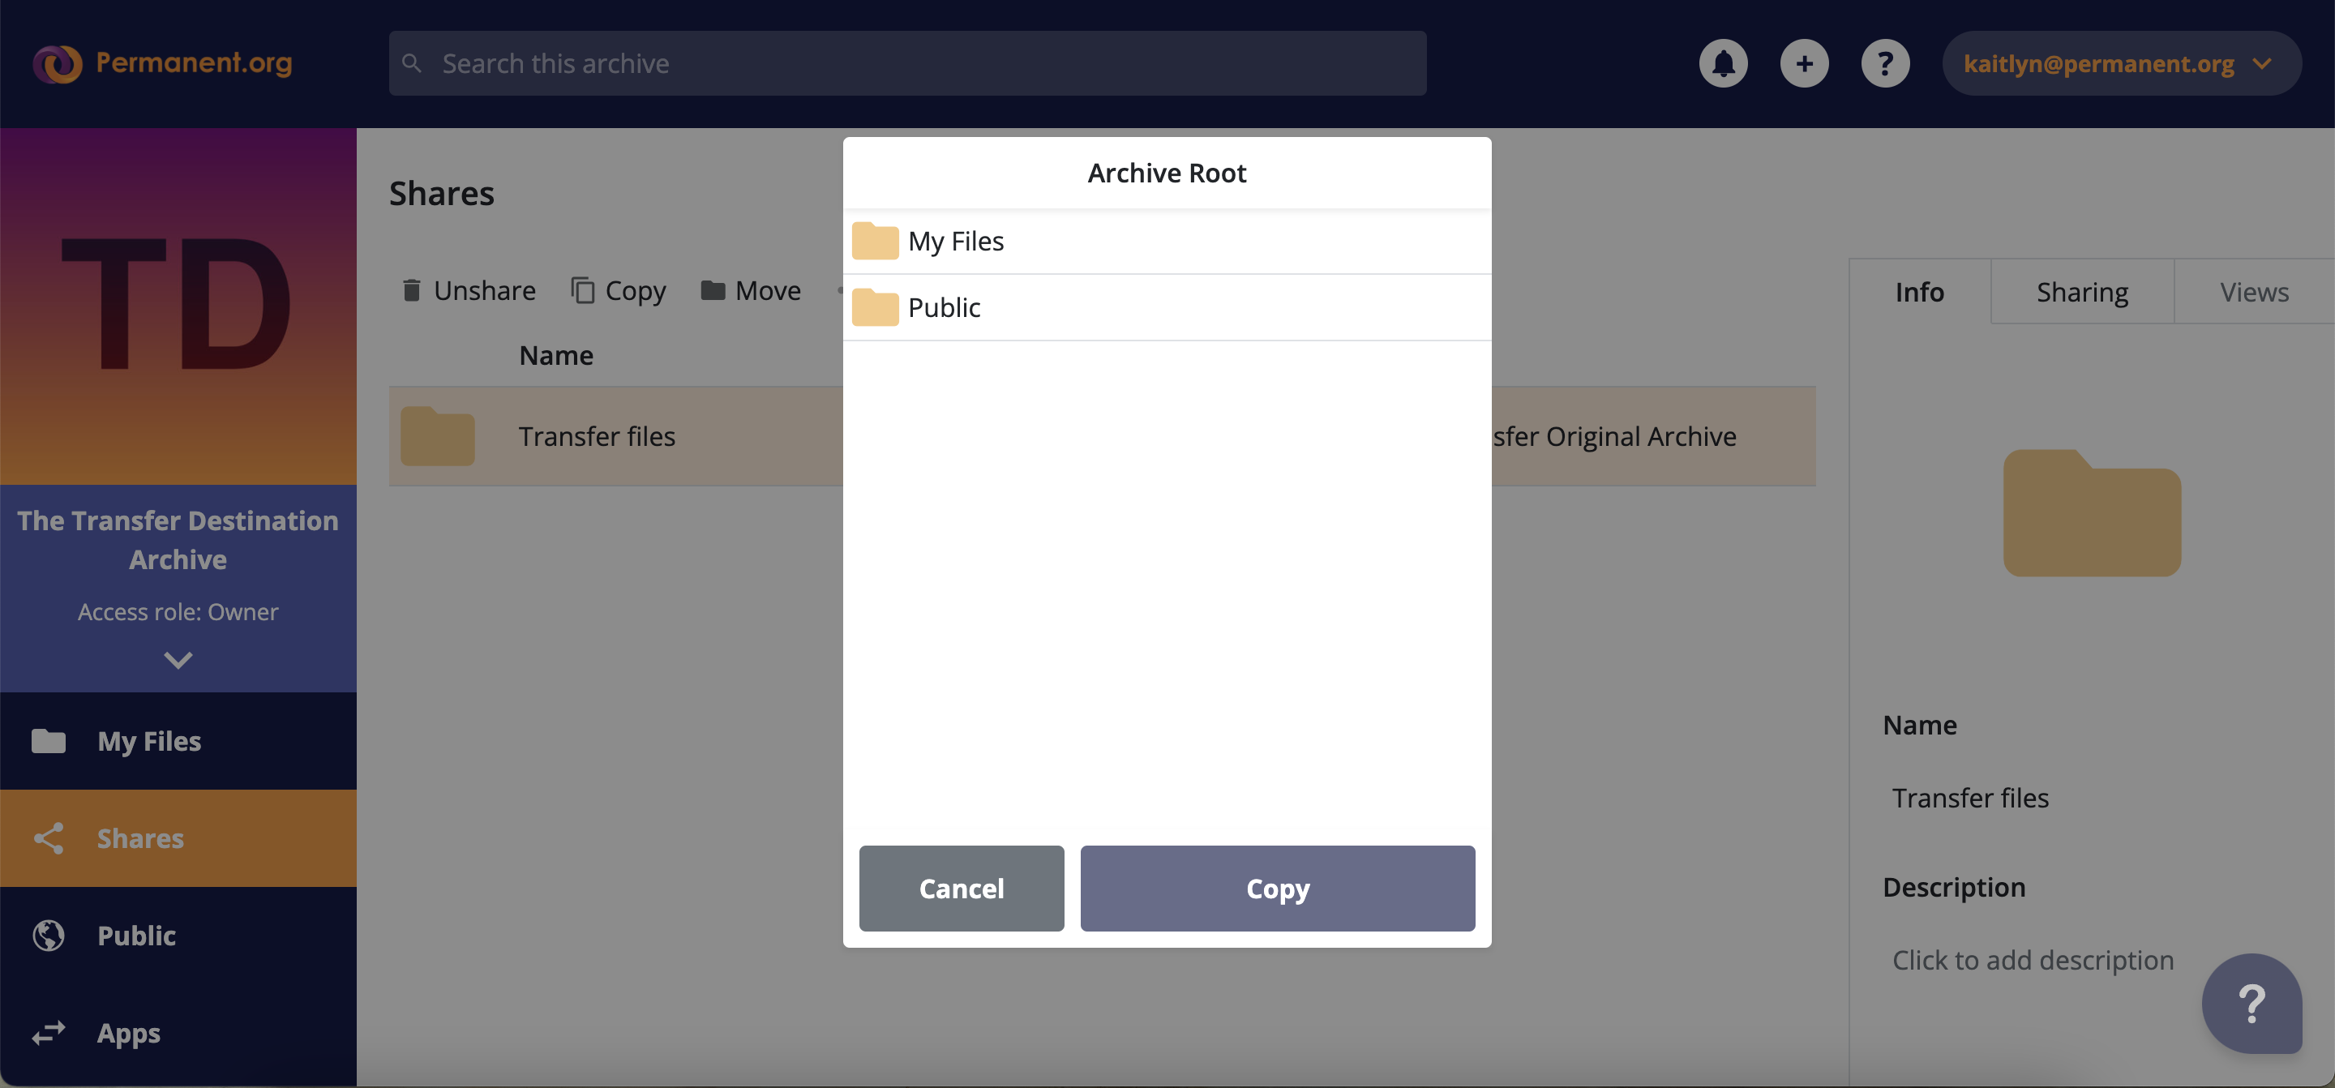Screen dimensions: 2335x1088
Task: Open the kaitlyn@permanent.org account dropdown
Action: [2119, 63]
